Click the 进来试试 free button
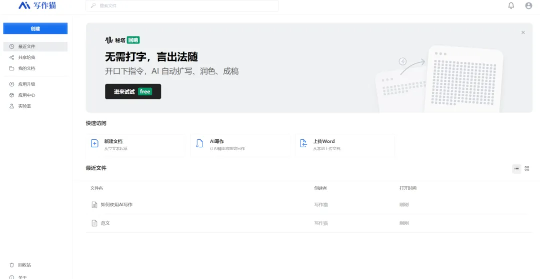 coord(133,91)
